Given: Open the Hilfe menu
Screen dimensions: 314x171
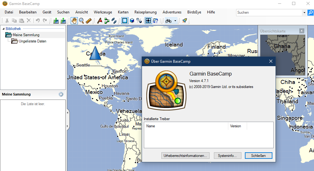Looking at the screenshot, I should (x=211, y=12).
